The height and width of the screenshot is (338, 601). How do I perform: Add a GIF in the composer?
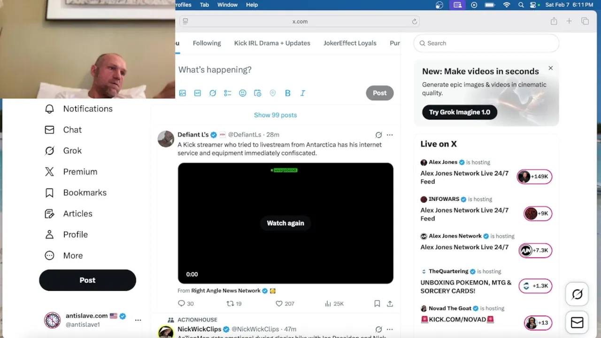(x=198, y=93)
